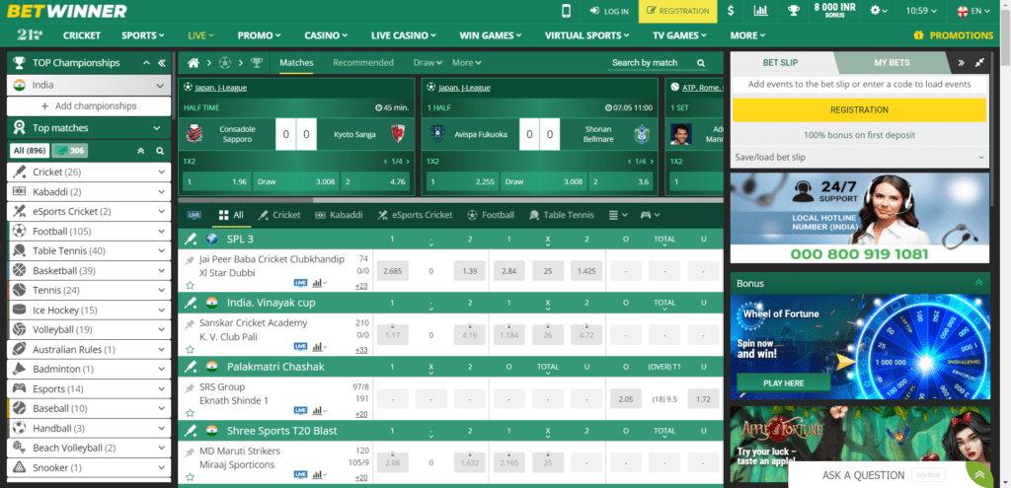Select odds 2.685 for Jai Peer Baba

click(x=392, y=271)
